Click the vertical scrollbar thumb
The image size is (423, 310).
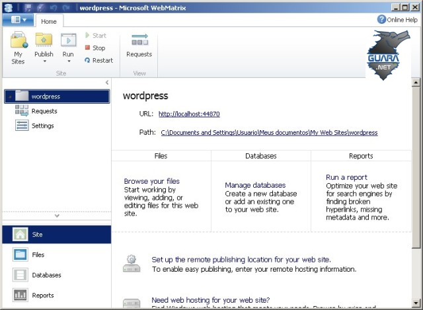(x=416, y=167)
